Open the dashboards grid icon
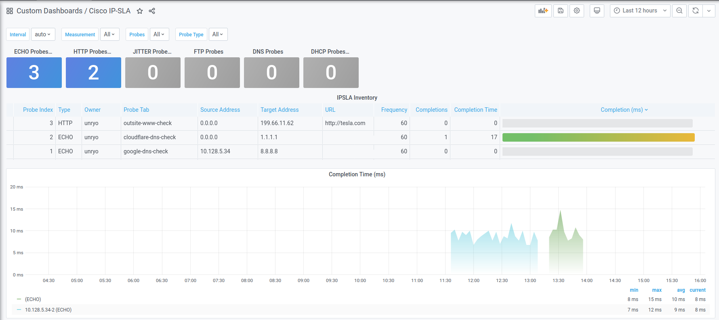 coord(10,11)
